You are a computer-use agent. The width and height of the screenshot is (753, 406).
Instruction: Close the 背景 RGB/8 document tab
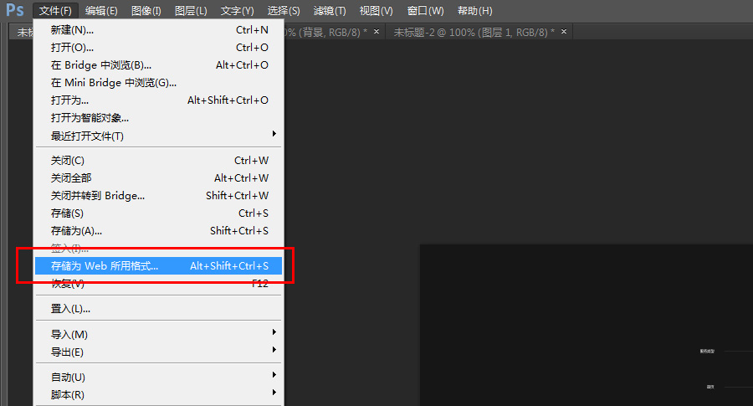point(376,32)
